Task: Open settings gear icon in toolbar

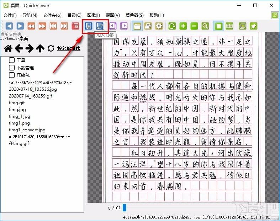Action: (159, 26)
